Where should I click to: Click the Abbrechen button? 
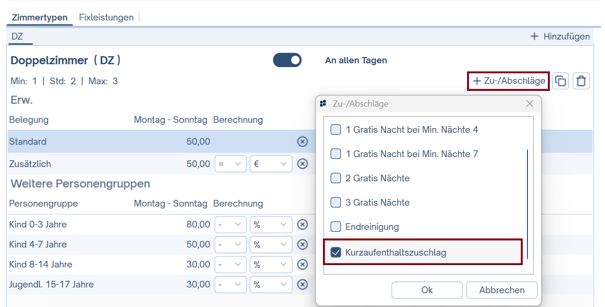[x=502, y=290]
